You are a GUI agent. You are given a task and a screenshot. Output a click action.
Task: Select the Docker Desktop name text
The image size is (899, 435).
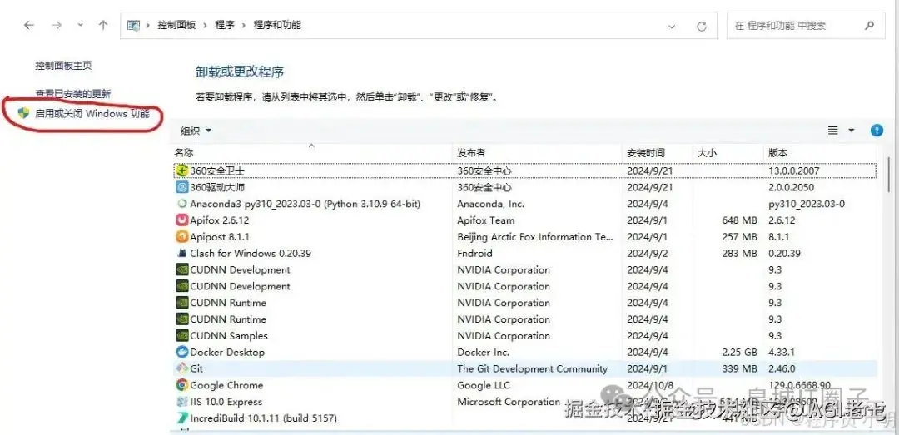[x=227, y=352]
